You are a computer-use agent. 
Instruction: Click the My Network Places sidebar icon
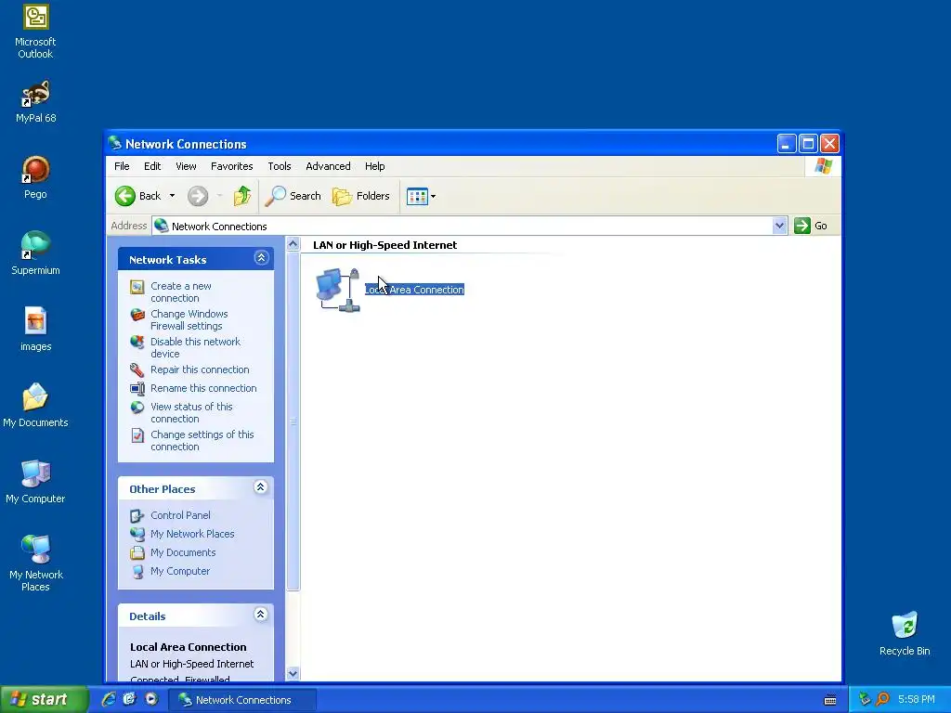tap(137, 534)
